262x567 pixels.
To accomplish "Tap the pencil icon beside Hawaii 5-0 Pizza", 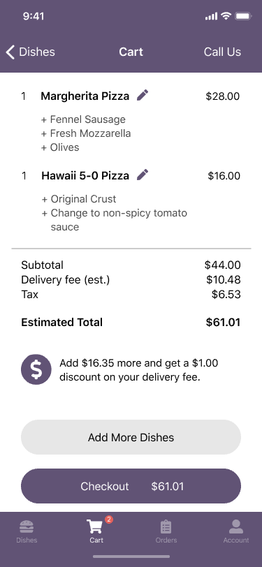I will tap(143, 175).
